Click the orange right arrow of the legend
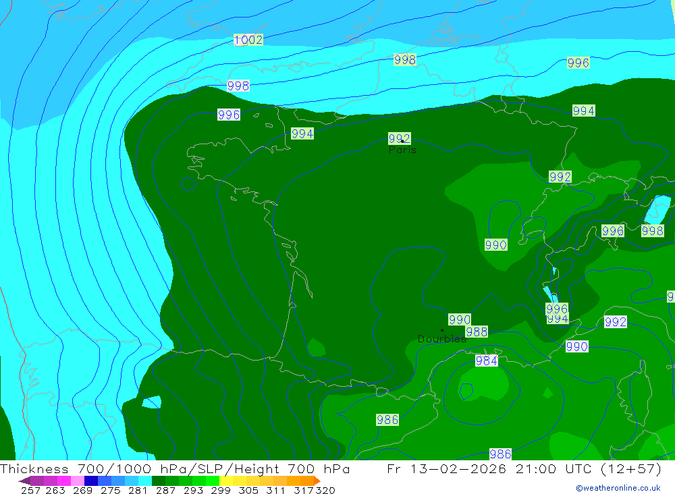The width and height of the screenshot is (675, 494). [317, 481]
